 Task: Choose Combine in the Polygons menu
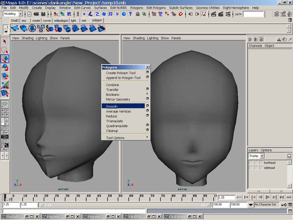(113, 85)
